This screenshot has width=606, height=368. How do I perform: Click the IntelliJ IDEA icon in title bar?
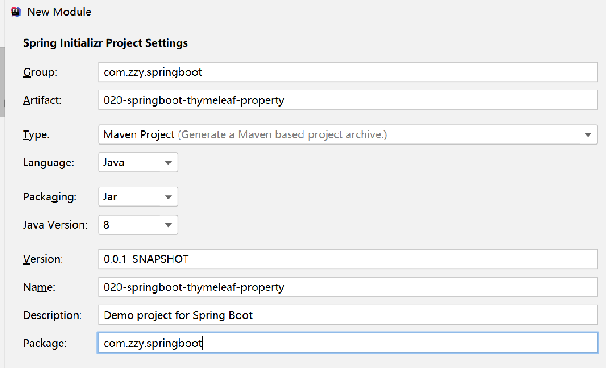(x=16, y=12)
